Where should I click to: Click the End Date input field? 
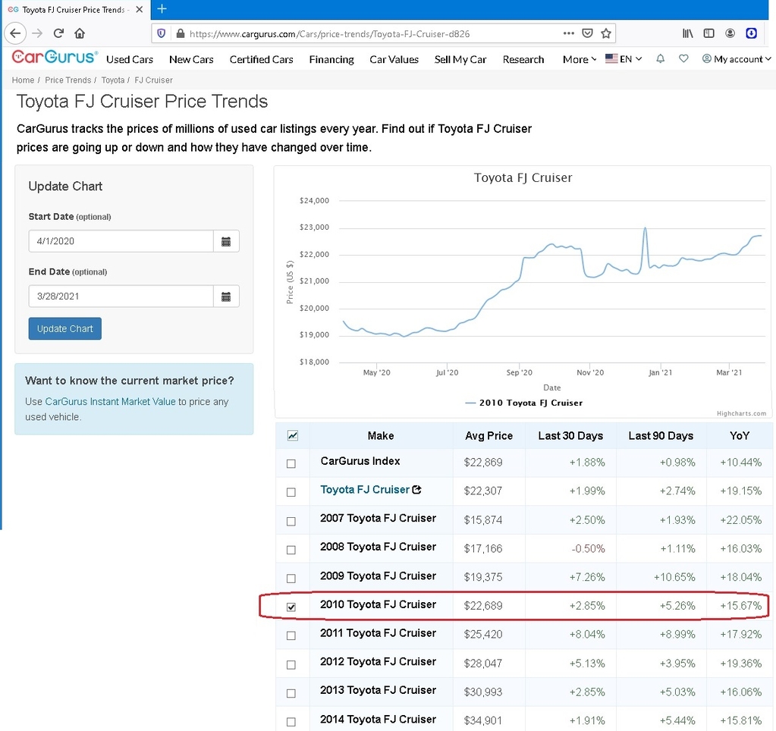[121, 296]
